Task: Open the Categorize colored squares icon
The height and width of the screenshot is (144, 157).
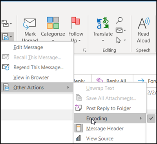Action: tap(53, 23)
